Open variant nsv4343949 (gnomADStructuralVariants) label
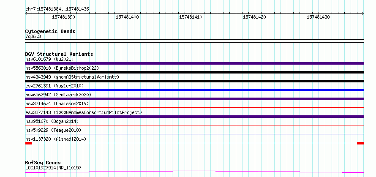Viewport: 376px width, 177px height. pos(72,77)
